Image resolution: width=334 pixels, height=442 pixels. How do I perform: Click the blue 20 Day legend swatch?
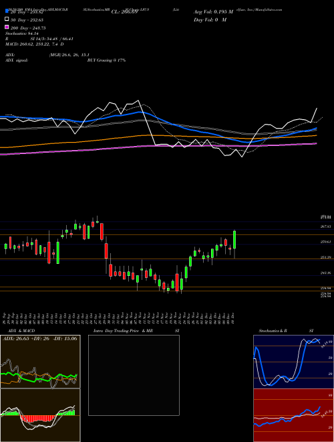pyautogui.click(x=7, y=11)
